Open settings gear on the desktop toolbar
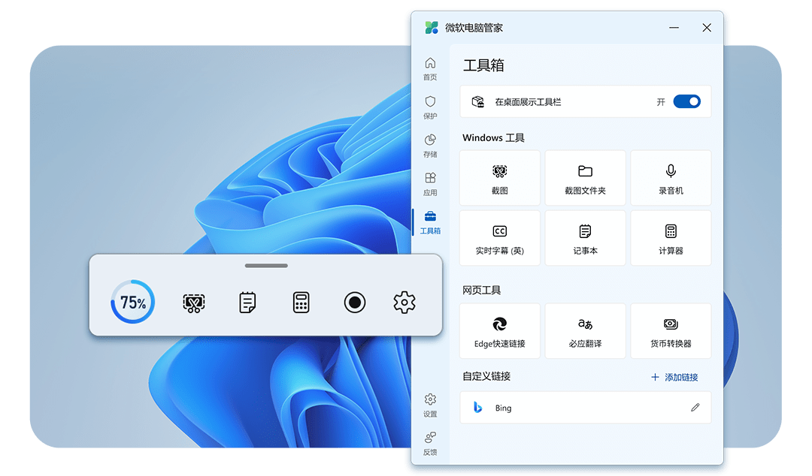Viewport: 812px width, 476px height. point(404,303)
